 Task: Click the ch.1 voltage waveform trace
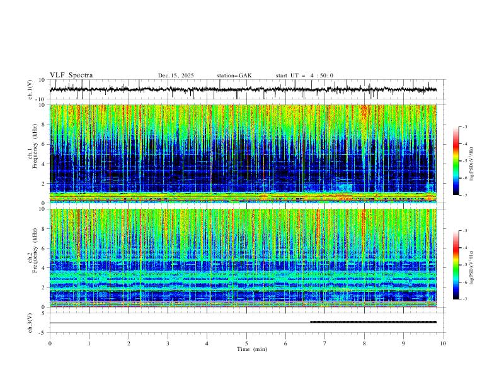tap(243, 89)
